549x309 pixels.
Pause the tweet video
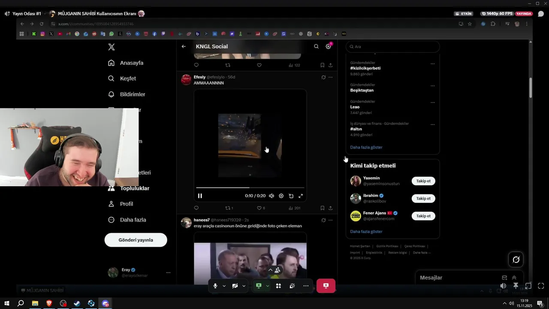(x=200, y=196)
